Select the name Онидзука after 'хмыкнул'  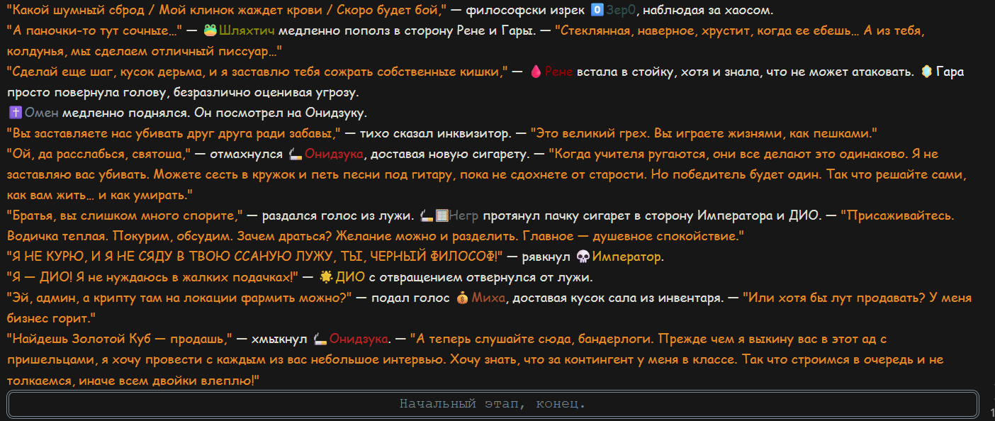pos(359,339)
